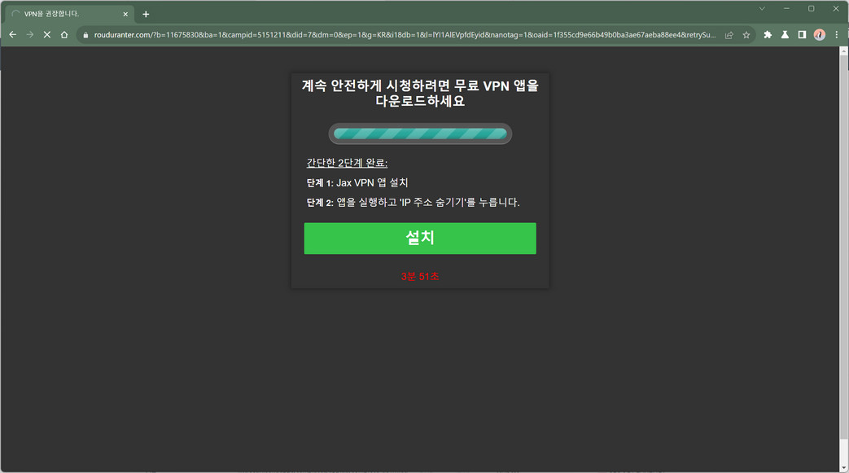Bookmark this page with the star
The image size is (849, 473).
point(746,35)
